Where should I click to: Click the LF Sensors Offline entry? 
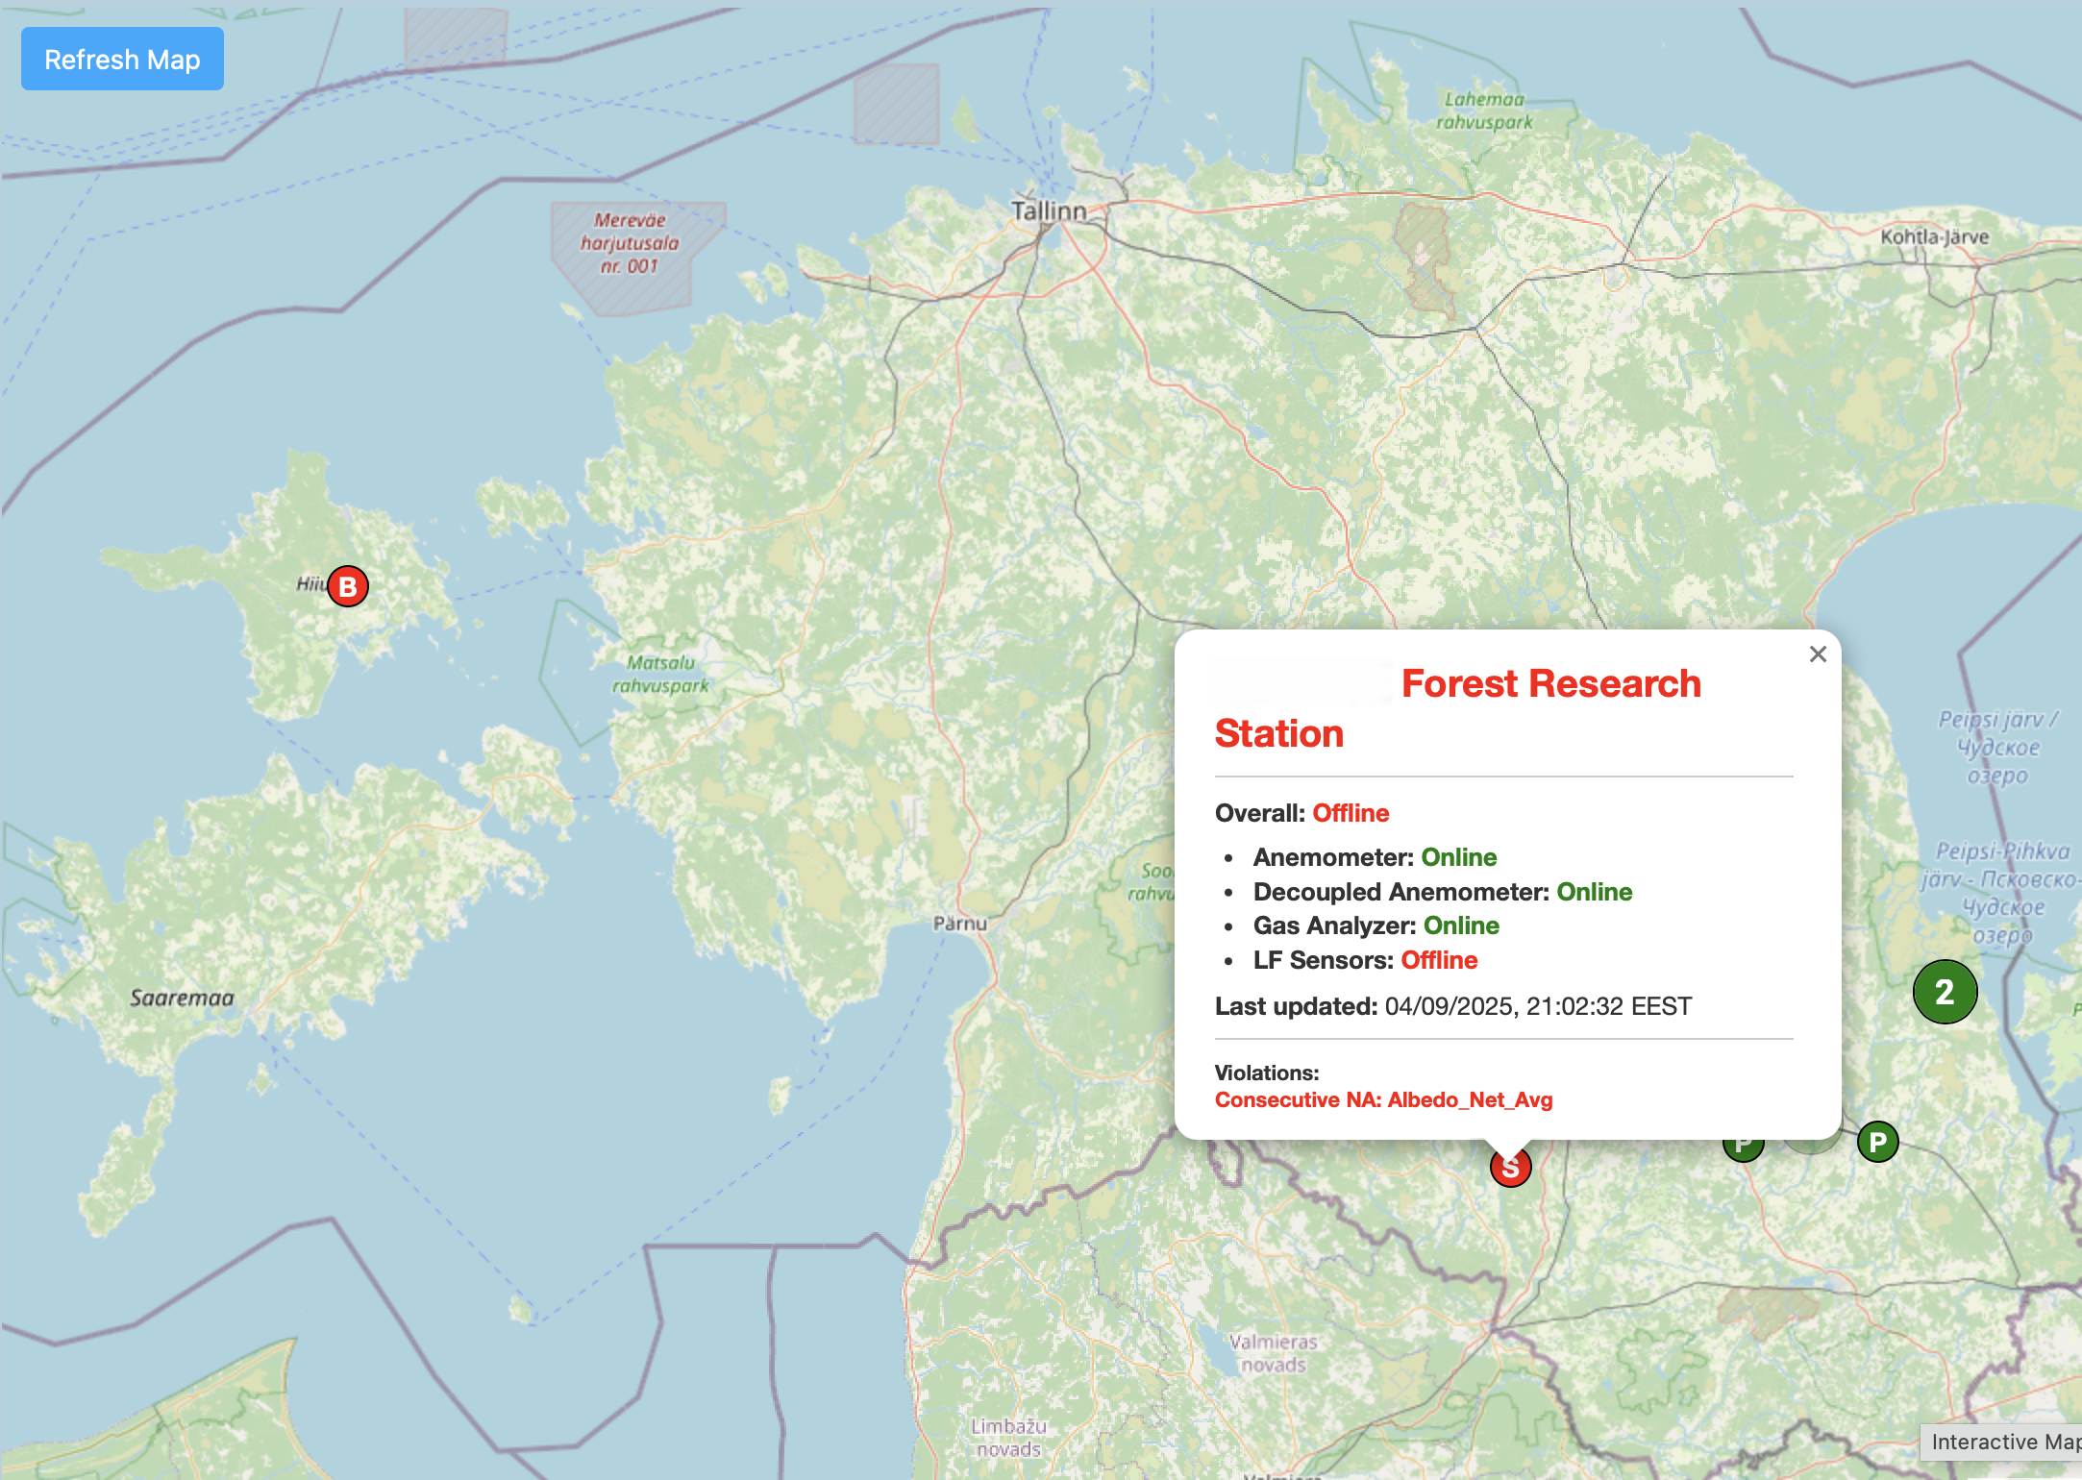click(1365, 960)
